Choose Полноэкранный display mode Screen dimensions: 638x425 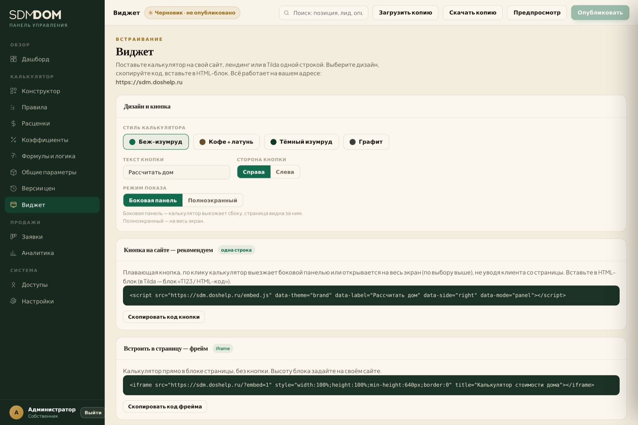click(212, 200)
